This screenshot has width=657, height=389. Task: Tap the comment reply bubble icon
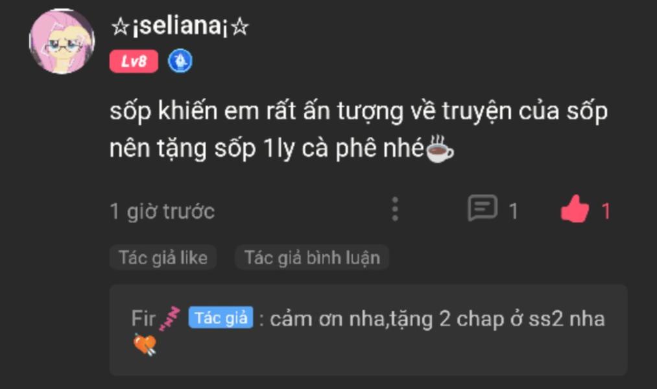click(483, 207)
